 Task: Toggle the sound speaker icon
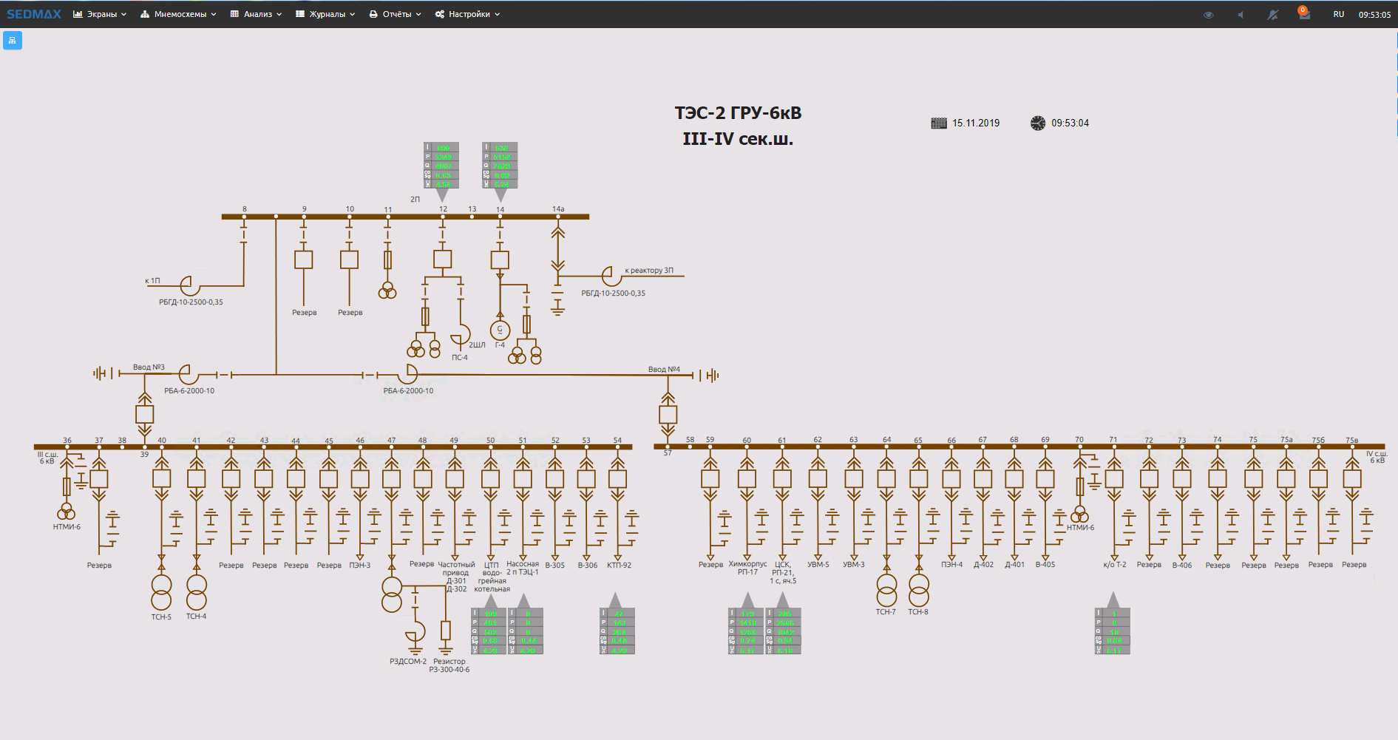[1241, 15]
